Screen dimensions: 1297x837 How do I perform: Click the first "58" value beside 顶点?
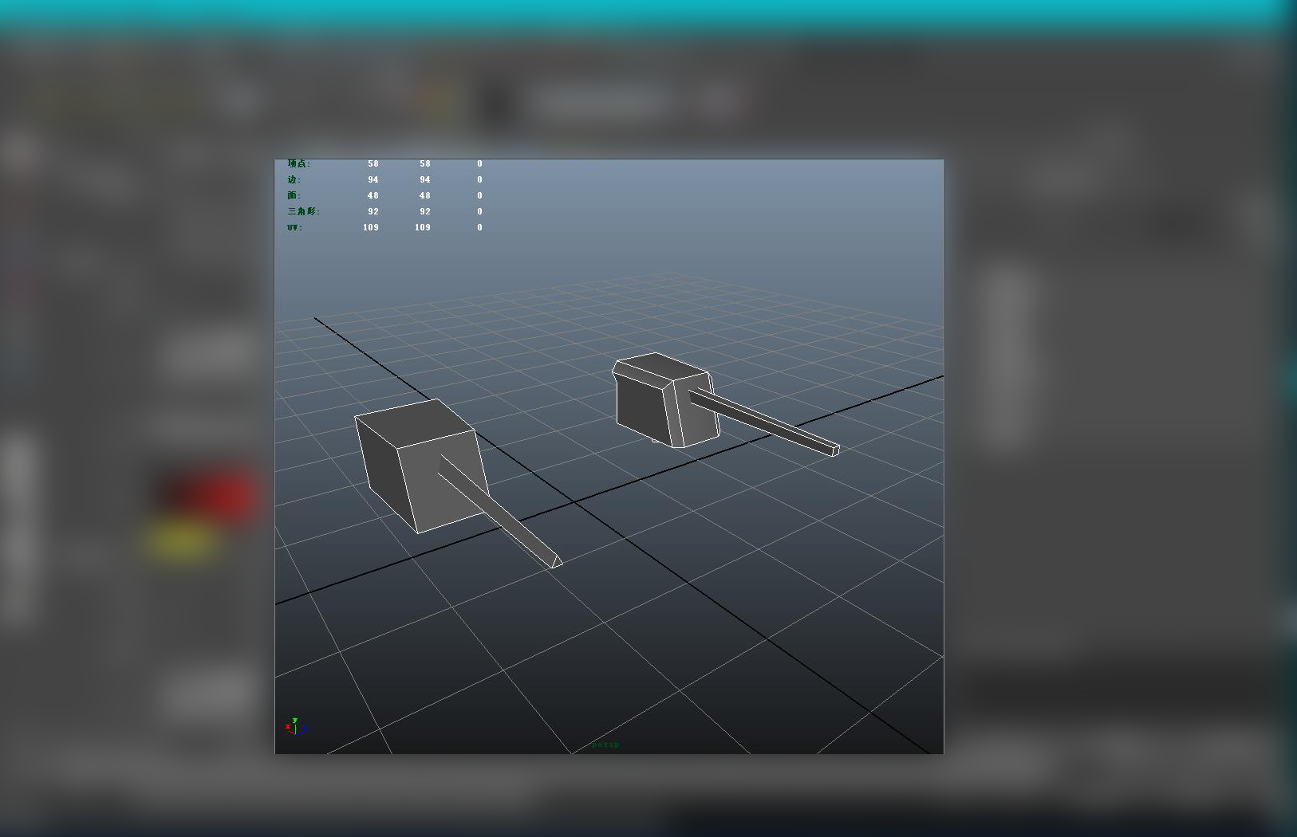pyautogui.click(x=373, y=163)
